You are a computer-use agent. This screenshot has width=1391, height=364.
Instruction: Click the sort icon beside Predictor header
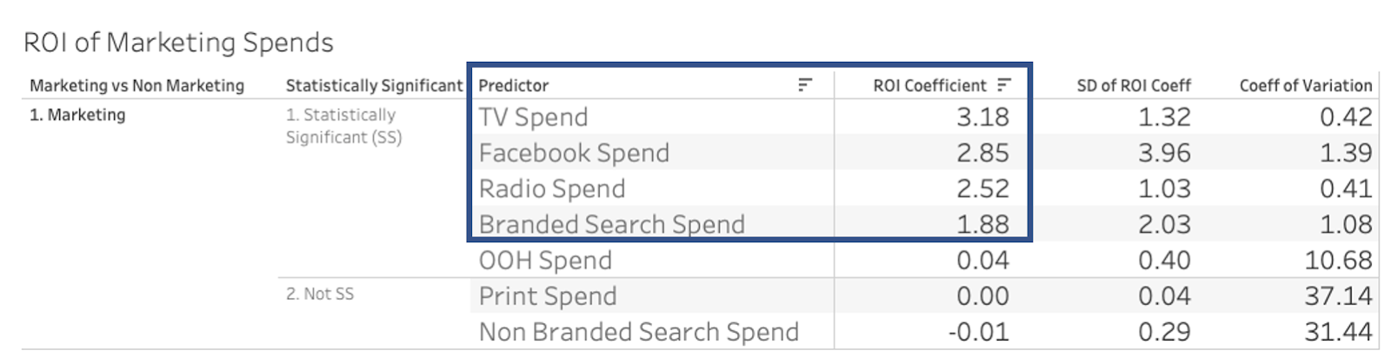(x=805, y=84)
